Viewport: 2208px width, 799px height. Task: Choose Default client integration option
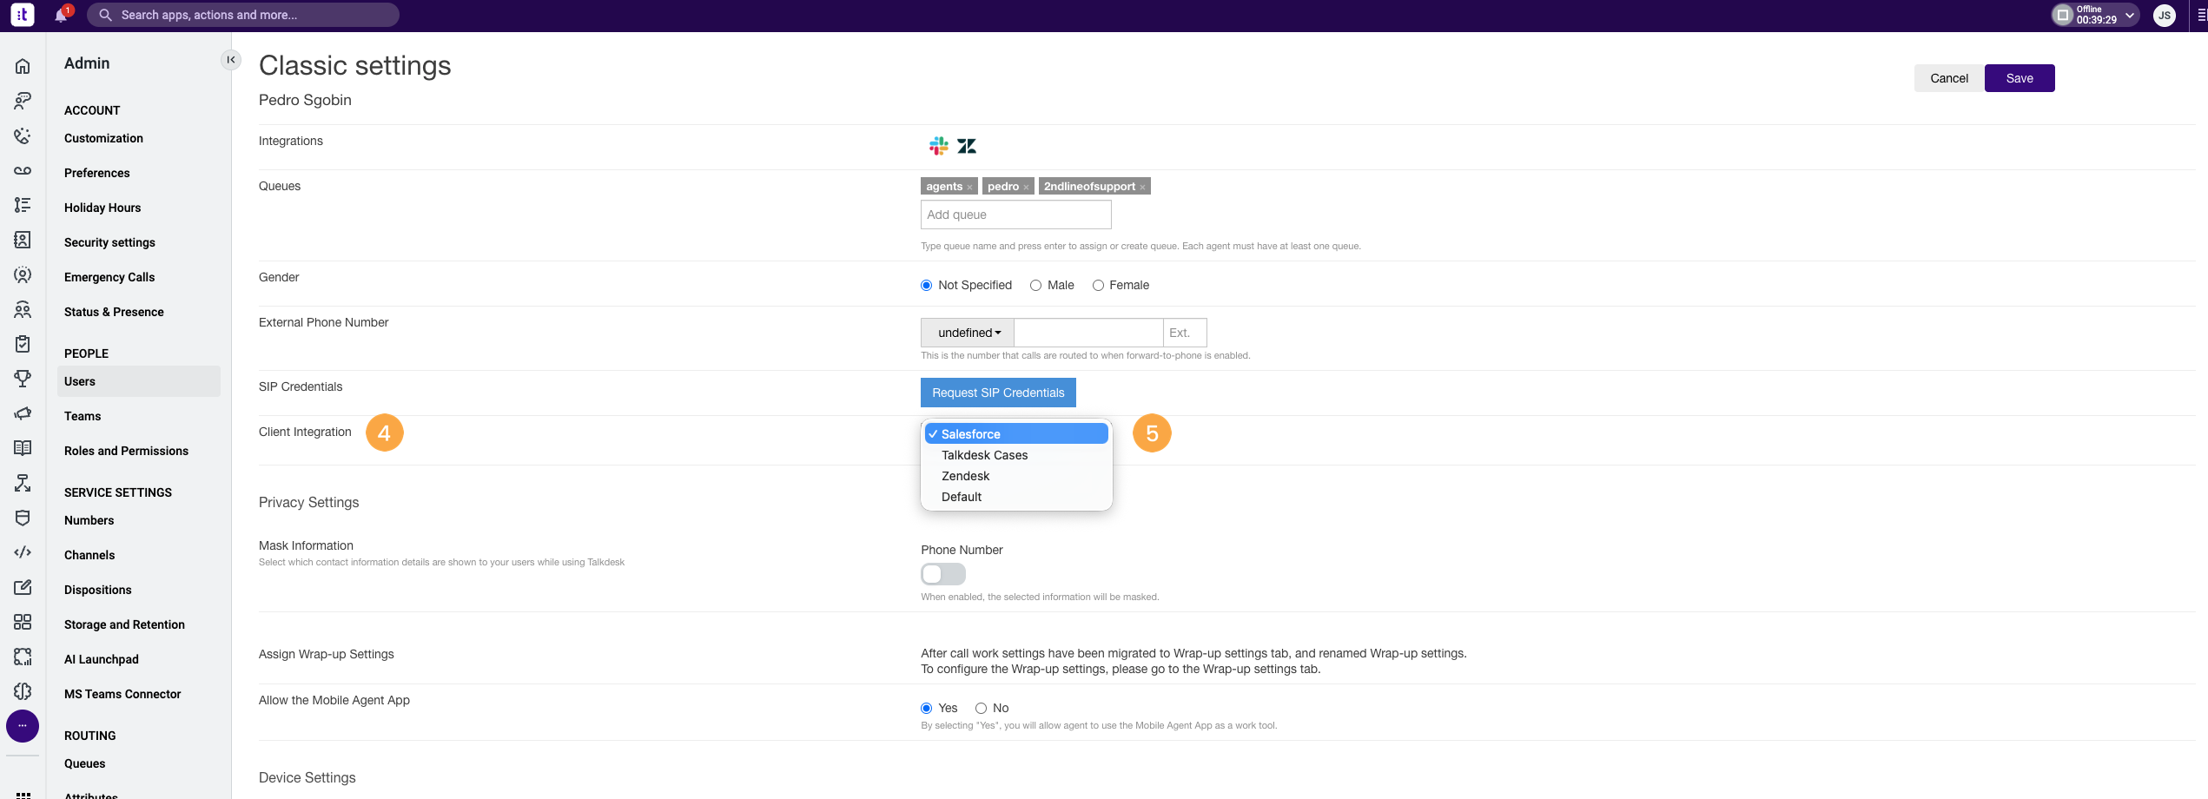point(1016,497)
